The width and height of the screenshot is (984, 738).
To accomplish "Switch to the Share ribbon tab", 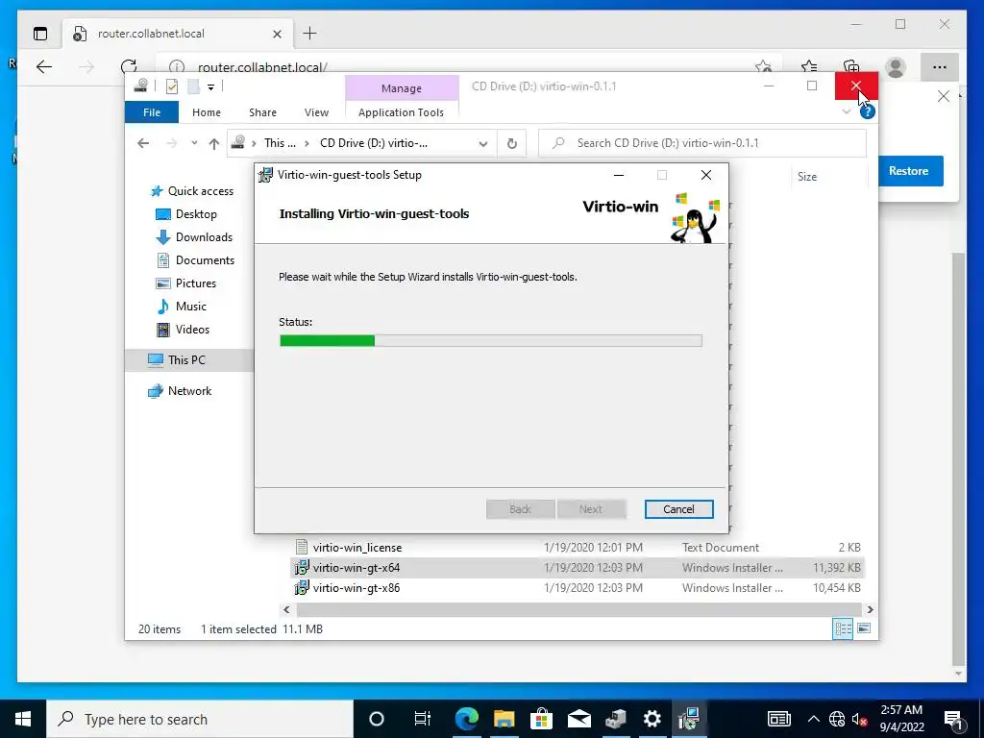I will point(262,112).
